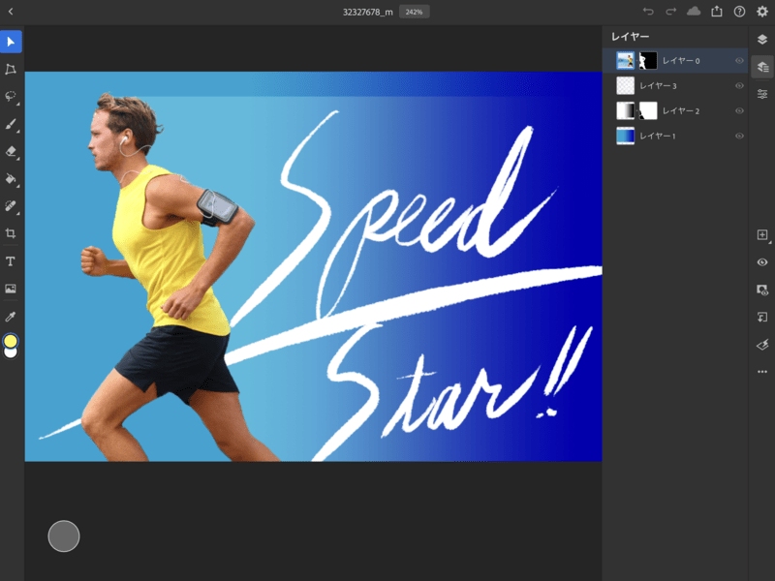775x581 pixels.
Task: Hide レイヤー 1 with its eye icon
Action: coord(739,136)
